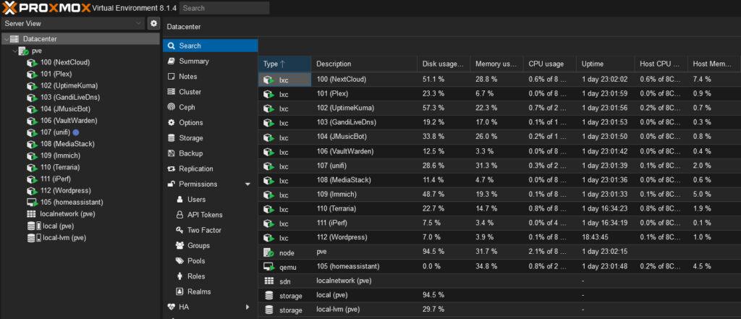
Task: Click the HA heartbeat icon
Action: click(x=171, y=307)
